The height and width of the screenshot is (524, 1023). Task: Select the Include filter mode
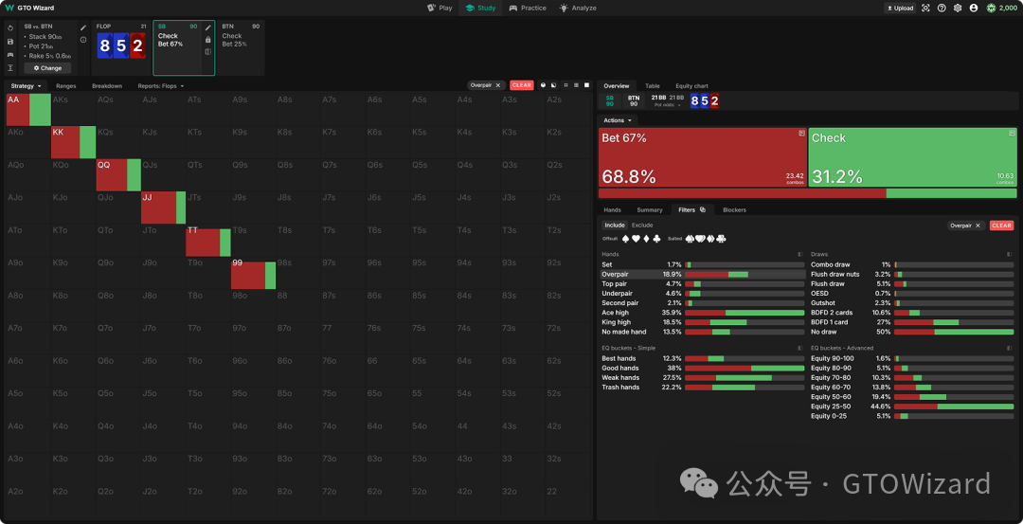click(x=615, y=226)
